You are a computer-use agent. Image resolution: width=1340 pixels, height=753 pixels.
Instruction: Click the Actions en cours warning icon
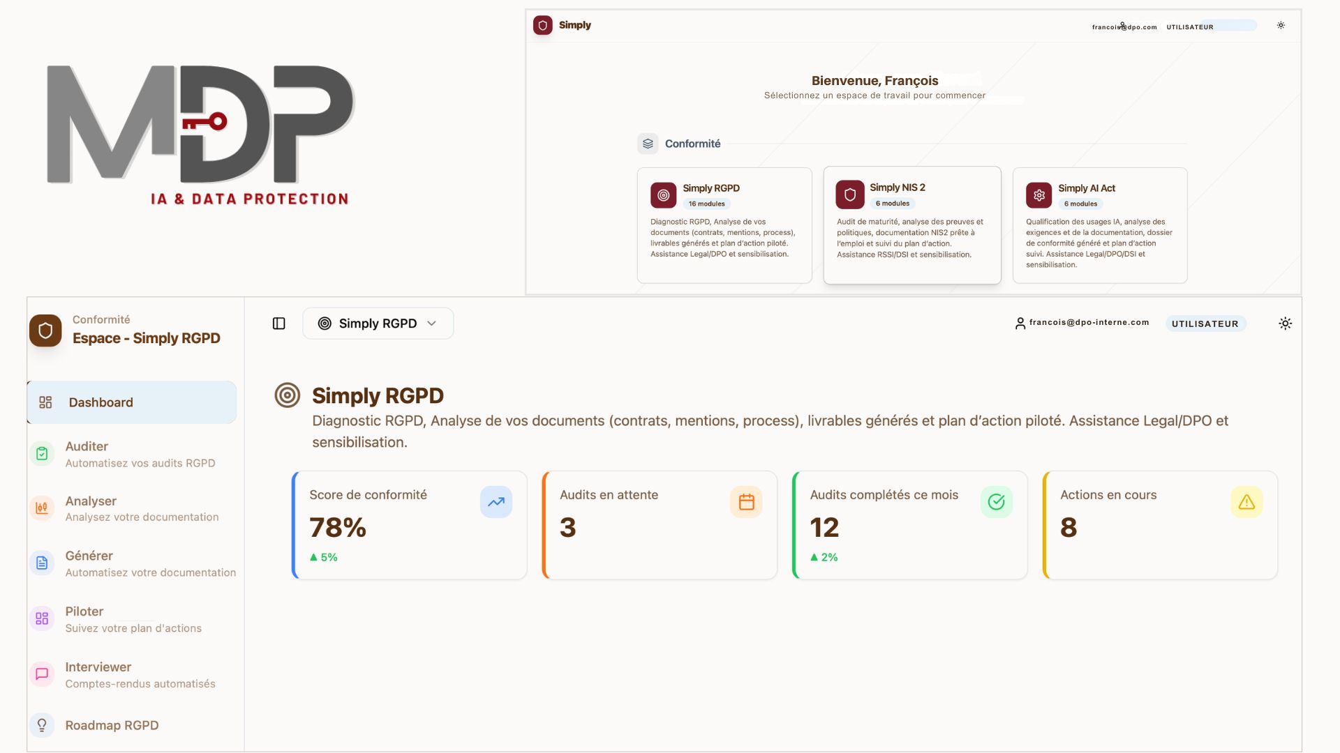coord(1246,502)
